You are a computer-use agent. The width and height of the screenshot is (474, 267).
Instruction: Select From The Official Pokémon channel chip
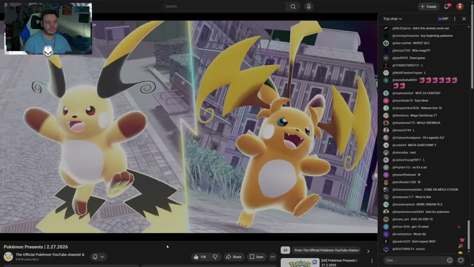point(327,250)
